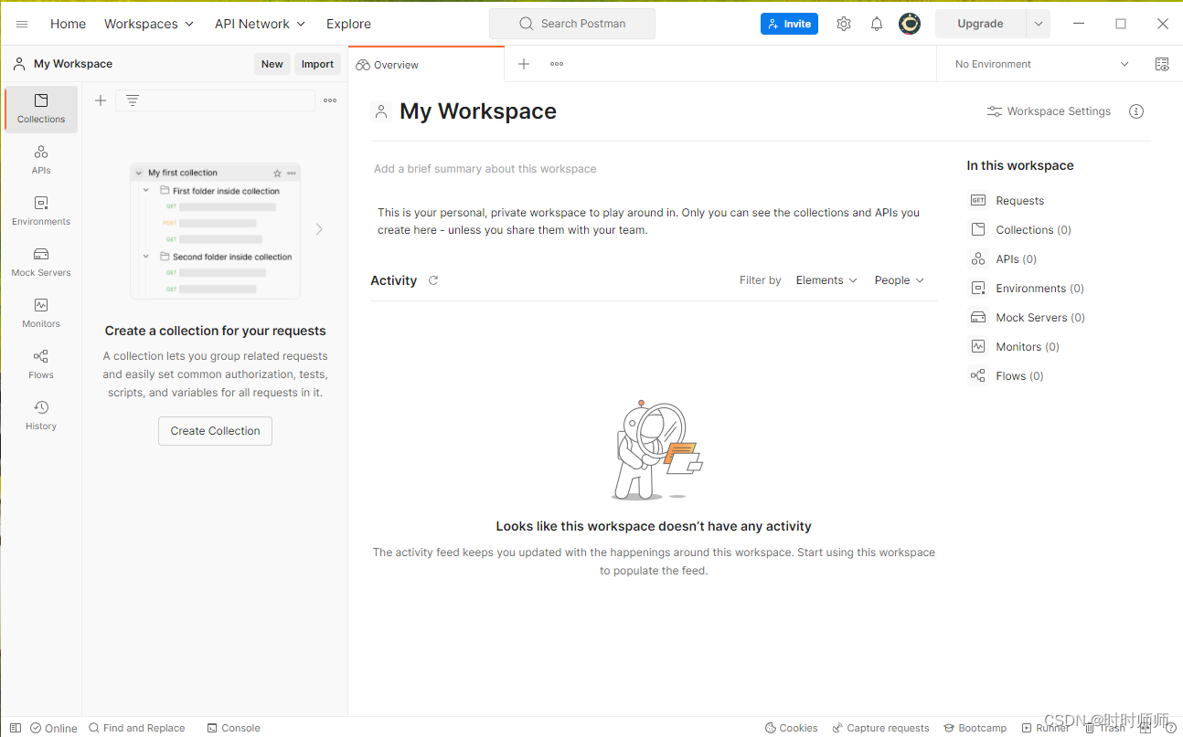Open collections panel more options ellipsis

click(330, 100)
